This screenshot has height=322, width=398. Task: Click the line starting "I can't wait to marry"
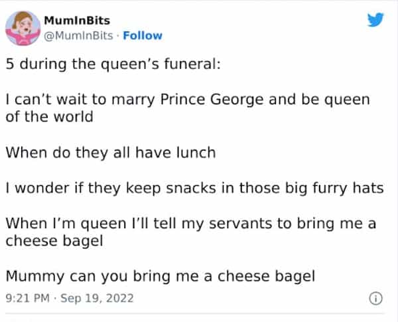pyautogui.click(x=186, y=100)
